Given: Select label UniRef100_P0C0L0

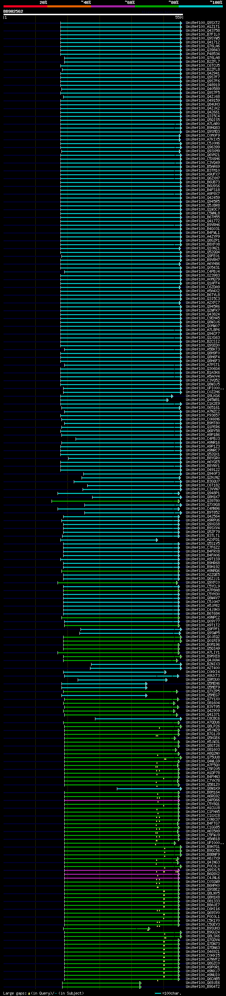Looking at the screenshot, I should tap(203, 866).
